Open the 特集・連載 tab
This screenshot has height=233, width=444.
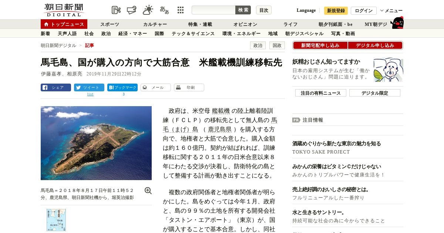point(200,24)
